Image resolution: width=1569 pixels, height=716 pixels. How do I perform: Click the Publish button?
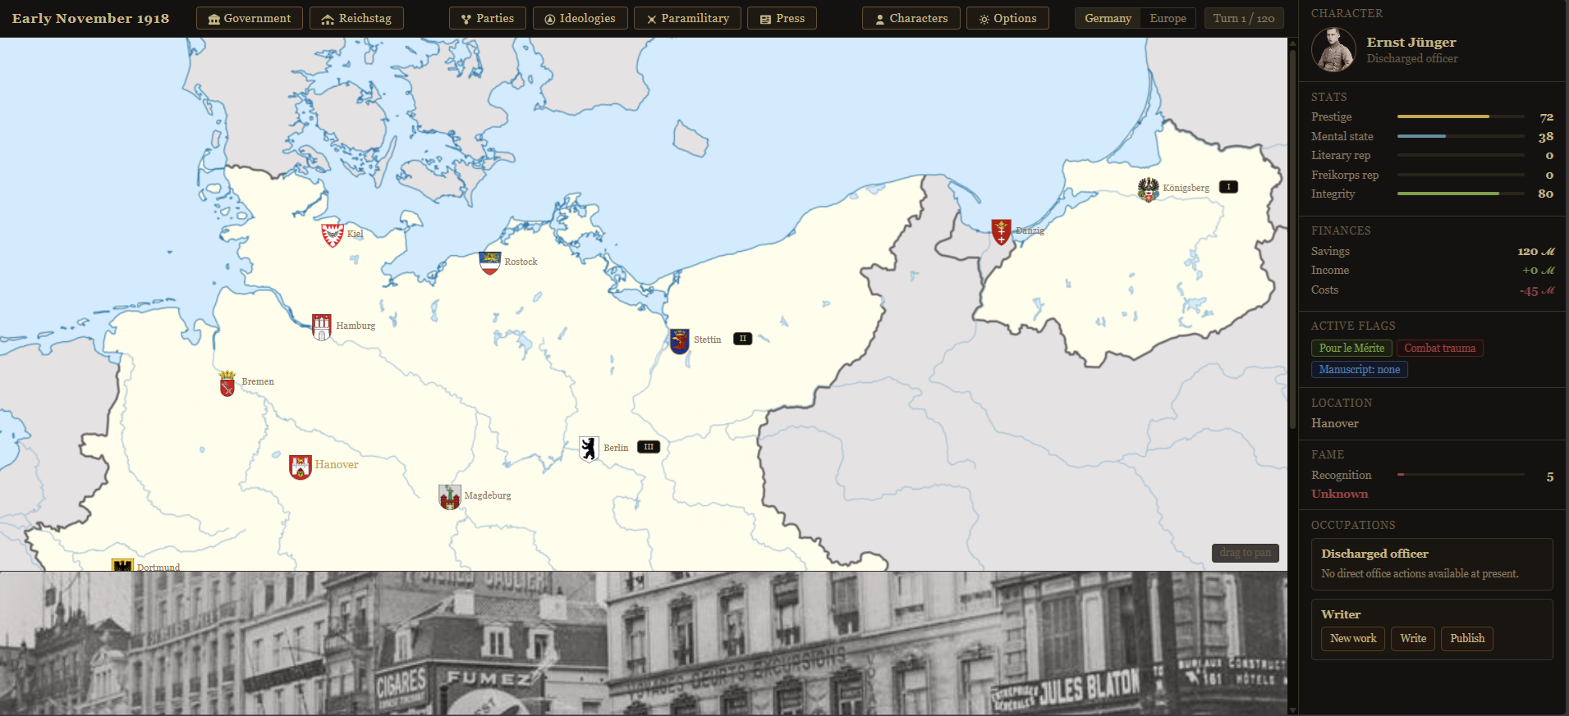tap(1467, 639)
